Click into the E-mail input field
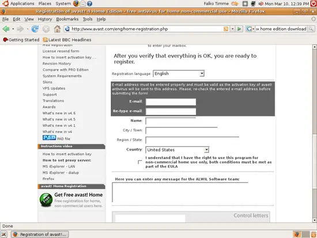This screenshot has width=317, height=238. 171,101
